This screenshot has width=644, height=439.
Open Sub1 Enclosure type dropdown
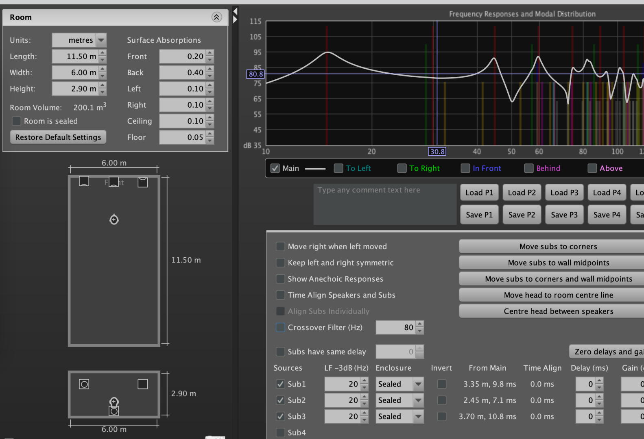[418, 384]
